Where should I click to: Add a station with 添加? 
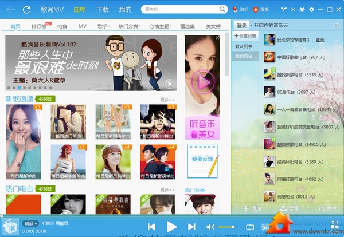coord(252,208)
